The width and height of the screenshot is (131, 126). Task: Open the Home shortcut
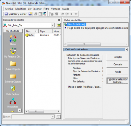pyautogui.click(x=13, y=40)
